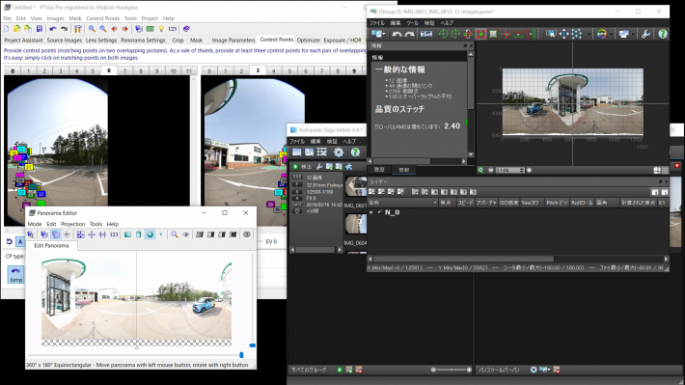Image resolution: width=685 pixels, height=385 pixels.
Task: Expand the N_0 layer tree arrow
Action: coord(371,212)
